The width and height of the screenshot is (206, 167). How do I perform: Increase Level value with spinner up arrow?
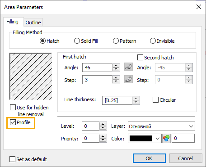103,124
